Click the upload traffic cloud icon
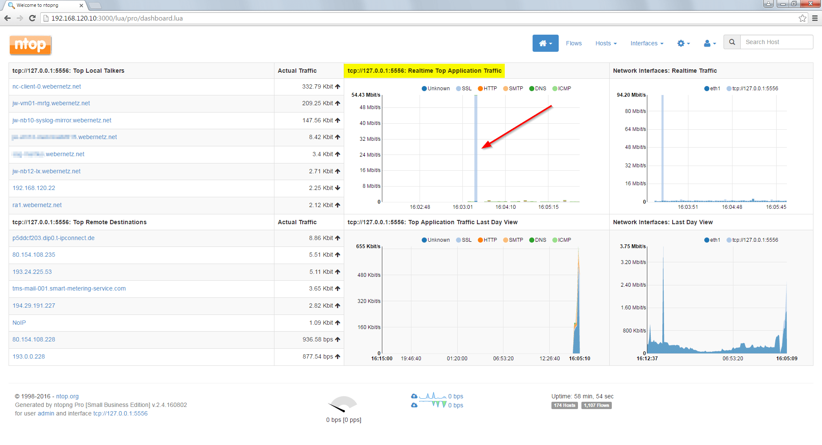Viewport: 822px width, 445px height. (x=414, y=396)
